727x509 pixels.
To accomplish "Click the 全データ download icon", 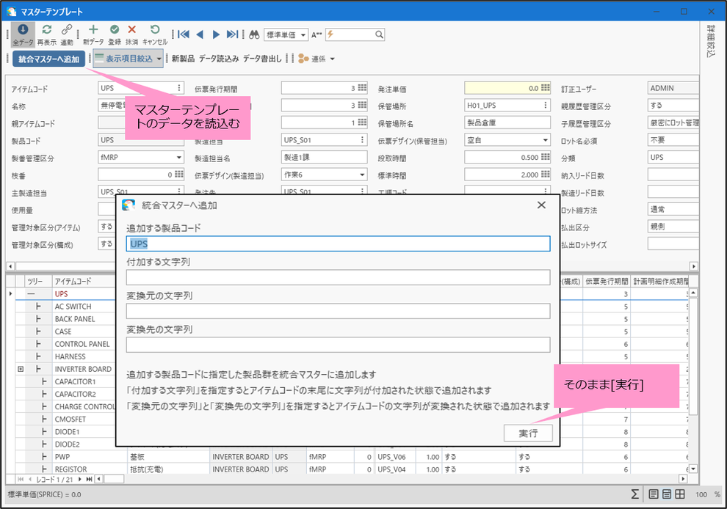I will click(23, 30).
